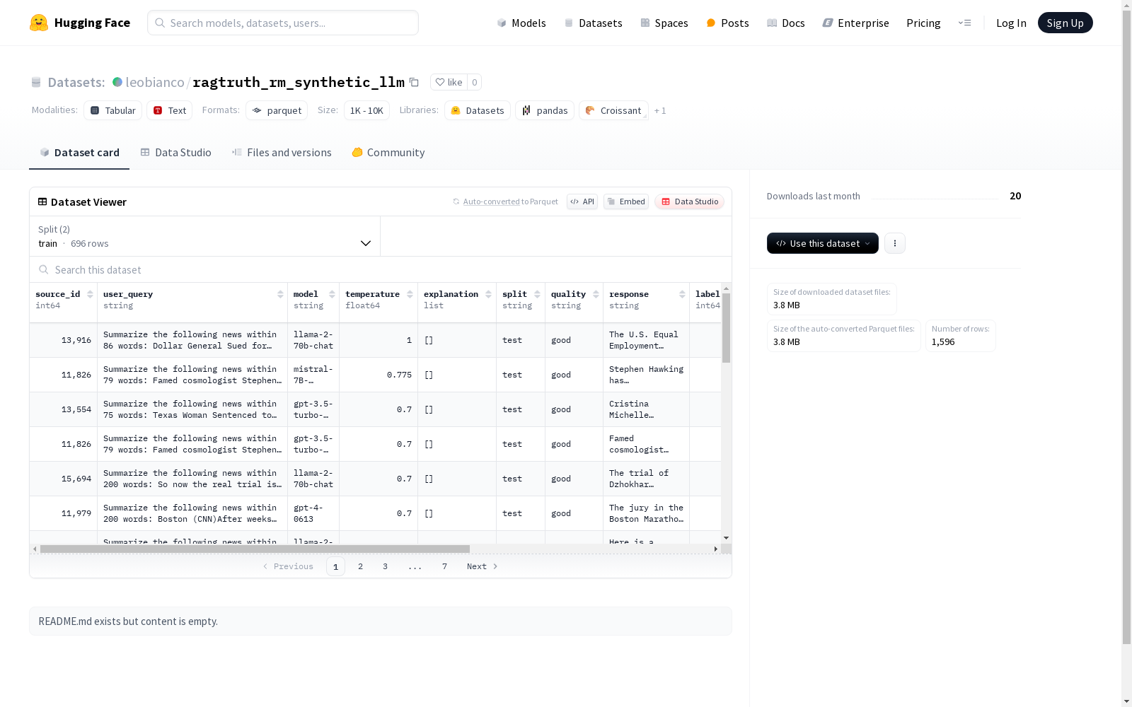Screen dimensions: 1132x707
Task: Select the Croissant library tag
Action: (613, 110)
